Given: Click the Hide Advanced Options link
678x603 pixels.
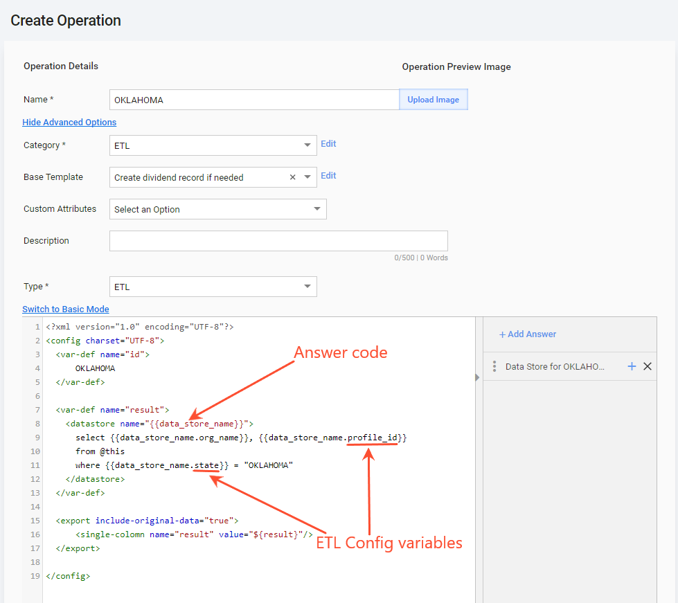Looking at the screenshot, I should point(69,123).
